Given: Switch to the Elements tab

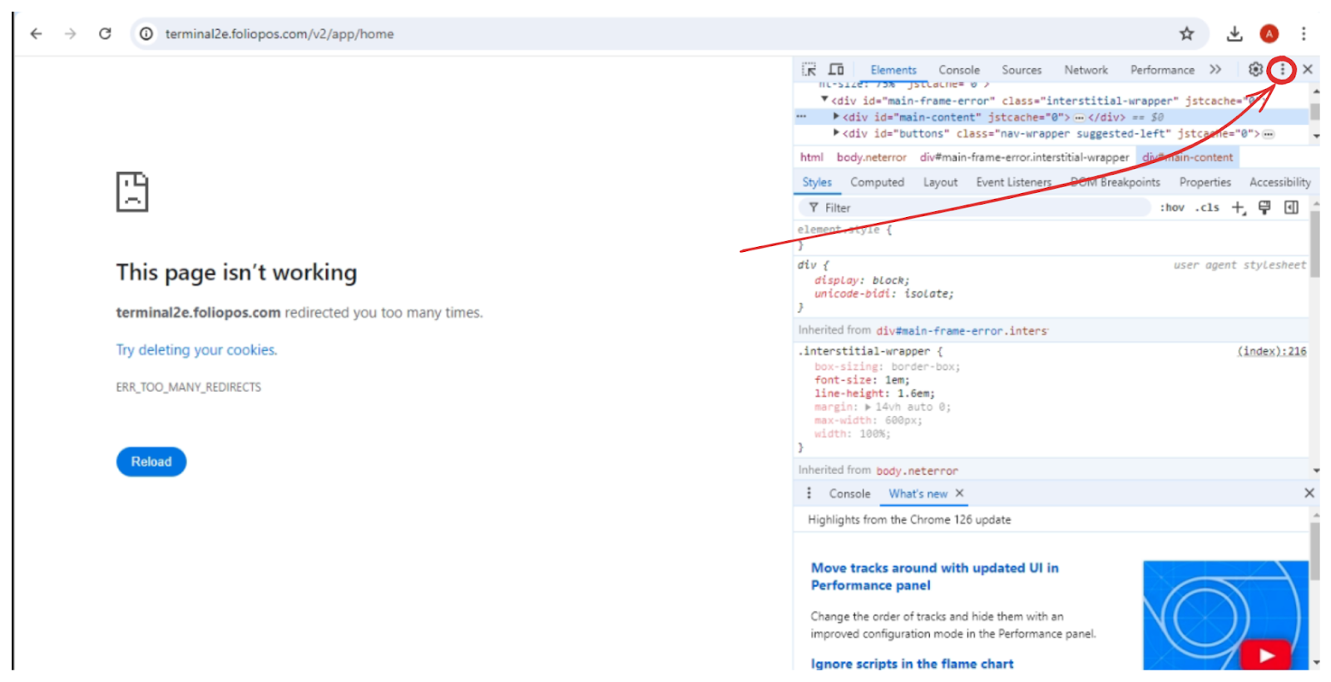Looking at the screenshot, I should click(x=893, y=70).
